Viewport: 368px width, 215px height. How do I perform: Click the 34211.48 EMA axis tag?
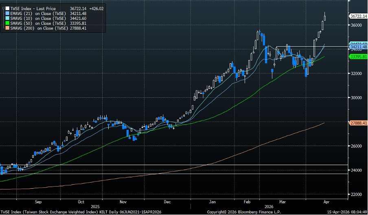(x=358, y=47)
